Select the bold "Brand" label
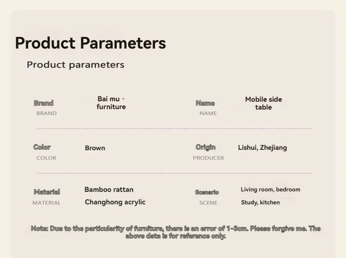The image size is (346, 258). [x=43, y=103]
